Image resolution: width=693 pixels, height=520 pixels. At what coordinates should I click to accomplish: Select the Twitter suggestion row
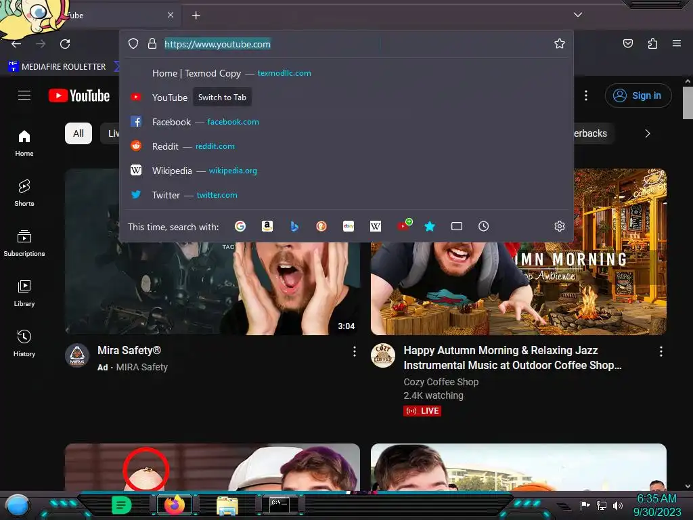click(346, 194)
